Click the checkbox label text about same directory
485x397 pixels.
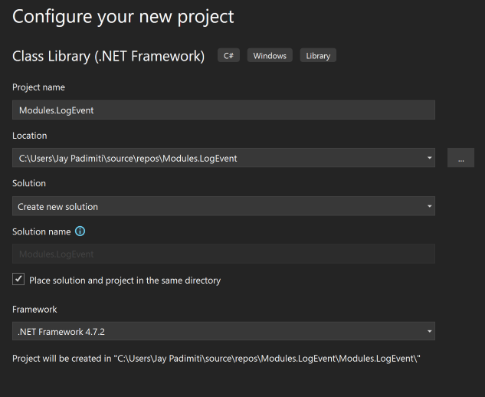pyautogui.click(x=125, y=281)
